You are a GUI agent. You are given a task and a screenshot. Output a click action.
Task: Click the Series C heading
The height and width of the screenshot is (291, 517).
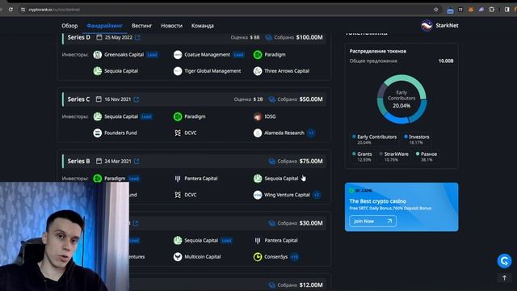point(78,99)
